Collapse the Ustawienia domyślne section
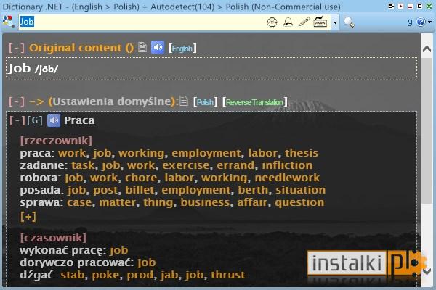This screenshot has width=436, height=290. (17, 101)
